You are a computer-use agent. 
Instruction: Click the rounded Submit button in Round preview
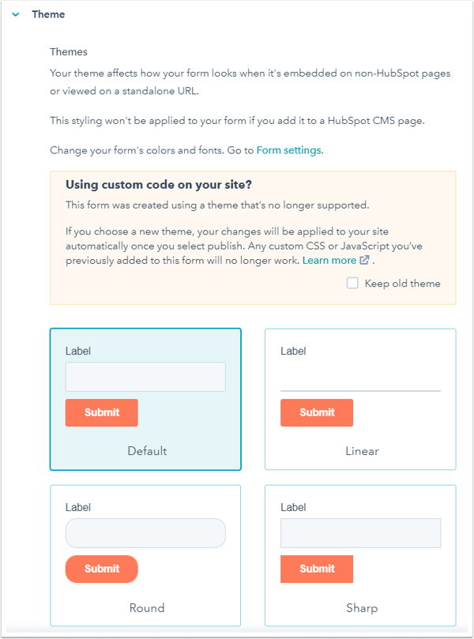tap(101, 569)
